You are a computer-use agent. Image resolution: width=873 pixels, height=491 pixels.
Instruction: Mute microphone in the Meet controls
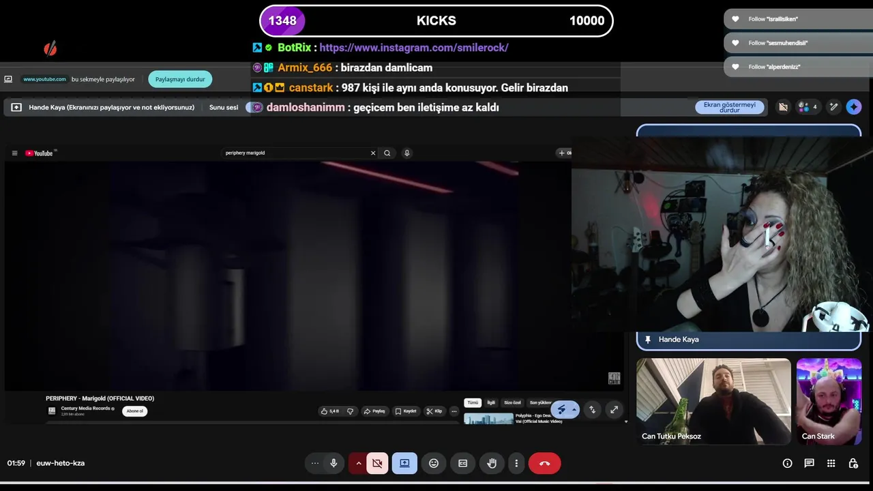click(334, 463)
